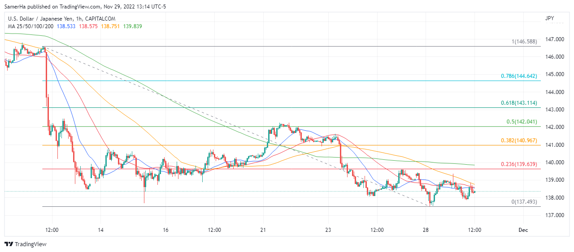Click the JPY currency label
Viewport: 574px width, 252px height.
click(x=549, y=18)
